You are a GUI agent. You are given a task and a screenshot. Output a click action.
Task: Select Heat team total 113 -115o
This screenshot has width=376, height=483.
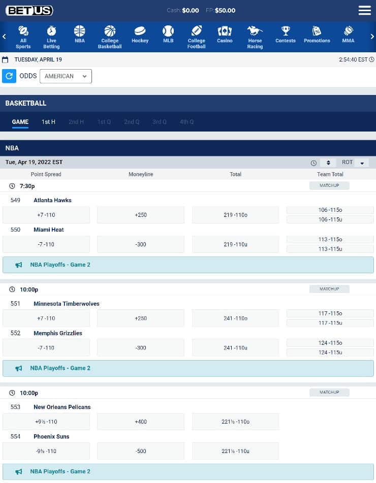coord(330,240)
